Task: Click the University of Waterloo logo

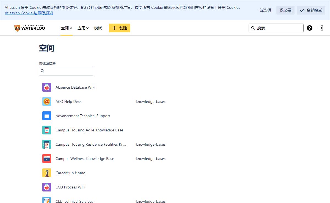Action: point(30,28)
